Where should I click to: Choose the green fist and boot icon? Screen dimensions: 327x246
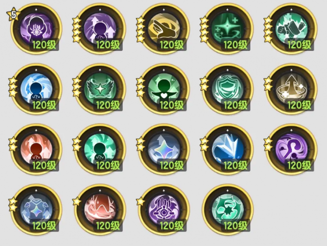pos(292,29)
